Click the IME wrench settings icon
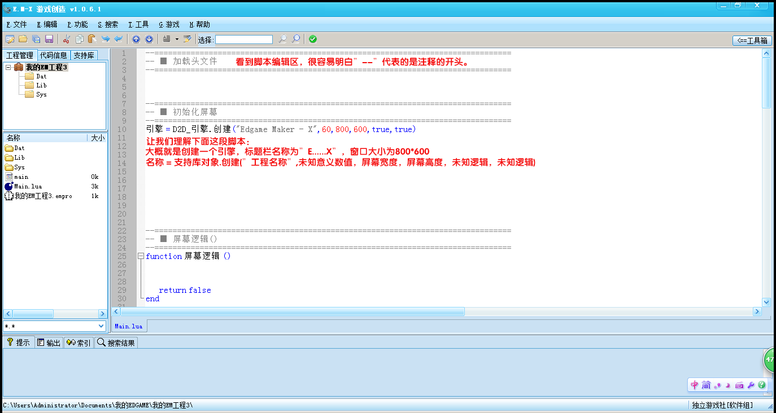776x413 pixels. [751, 385]
